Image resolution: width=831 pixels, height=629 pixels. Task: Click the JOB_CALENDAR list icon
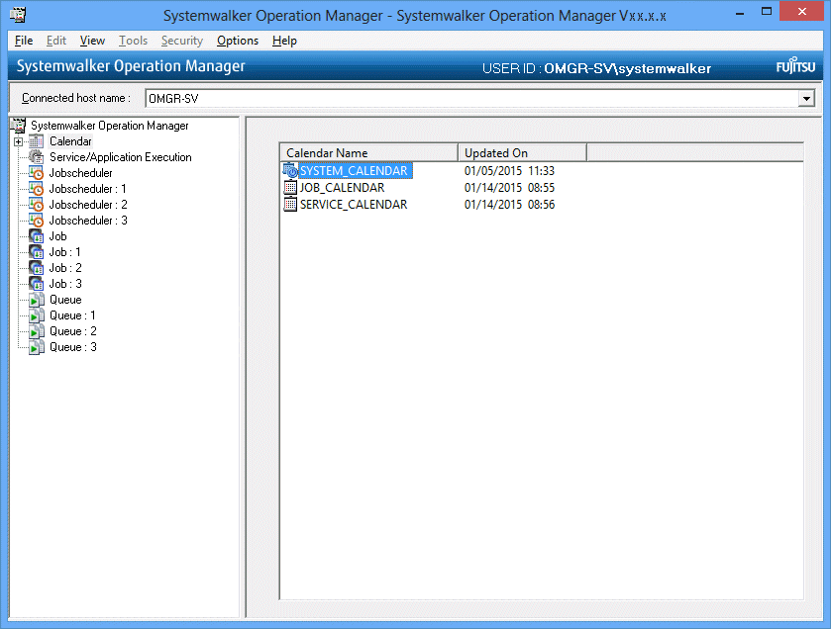(290, 187)
